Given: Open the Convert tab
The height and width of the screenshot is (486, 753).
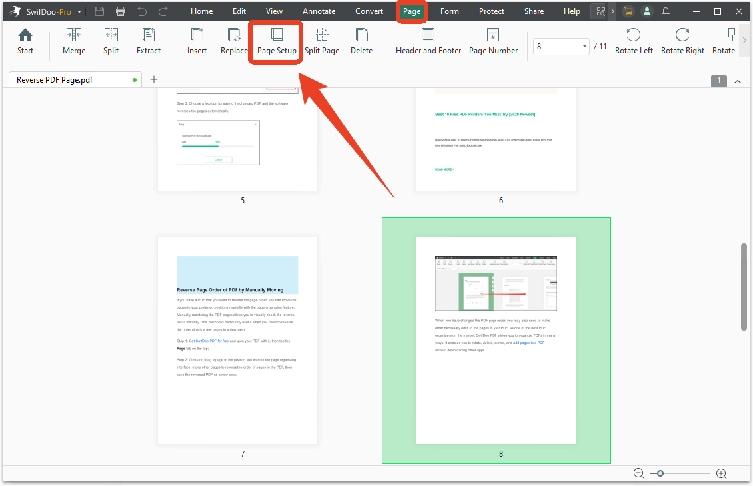Looking at the screenshot, I should pyautogui.click(x=369, y=11).
